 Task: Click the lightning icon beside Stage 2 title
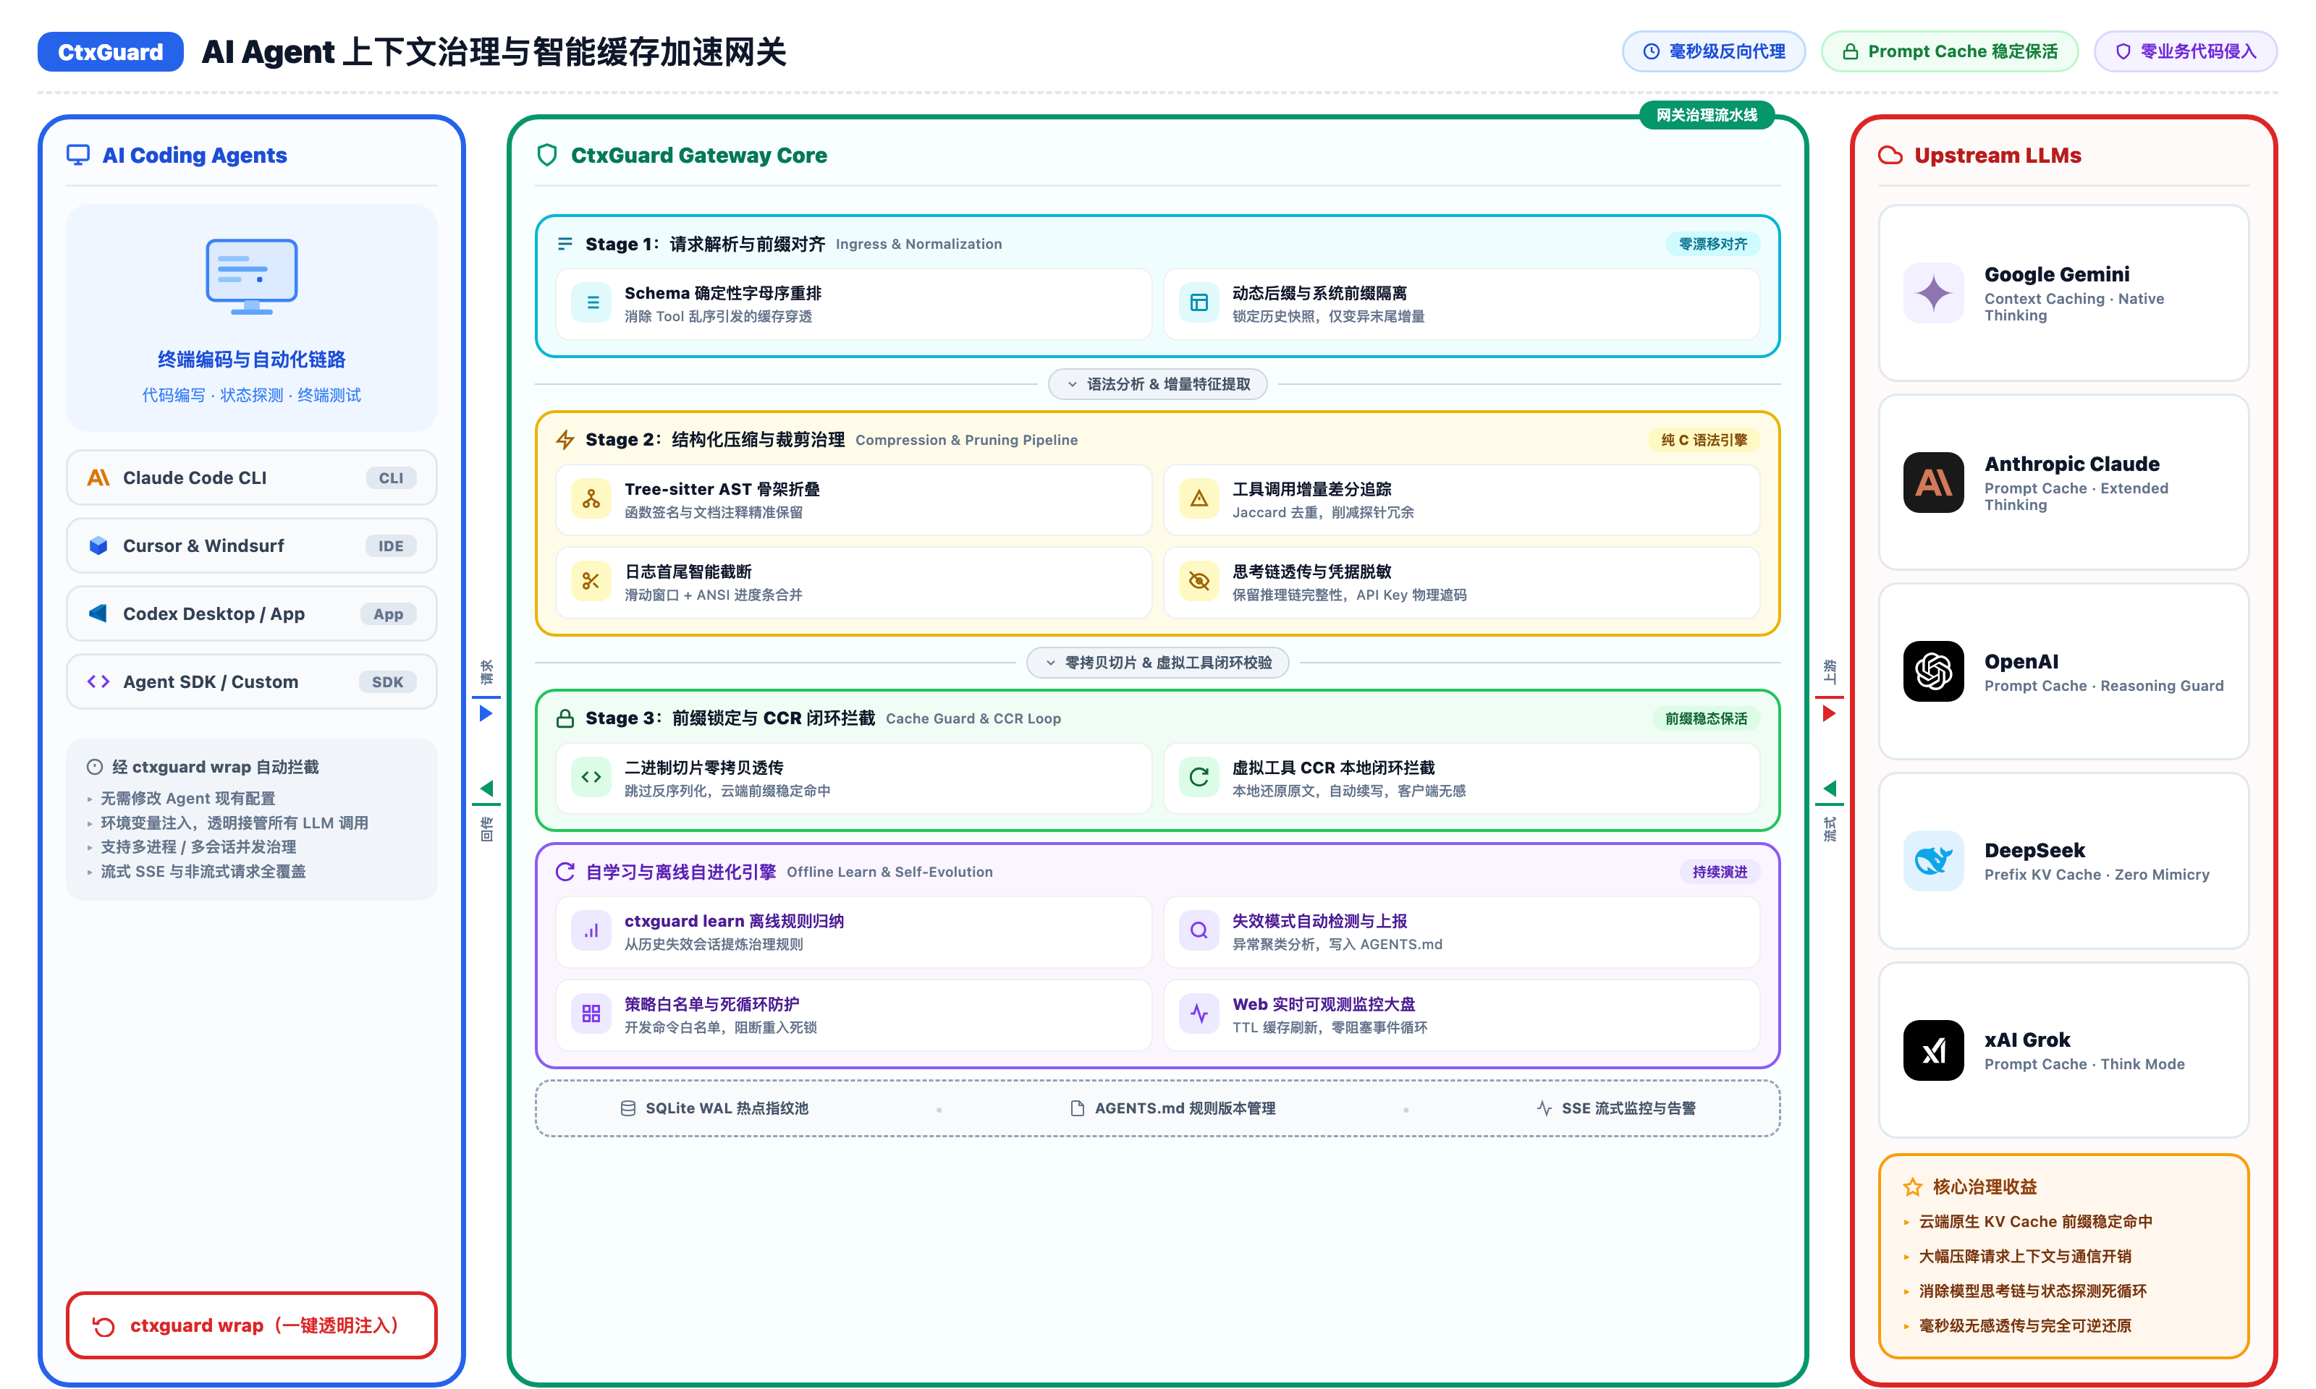(x=565, y=440)
